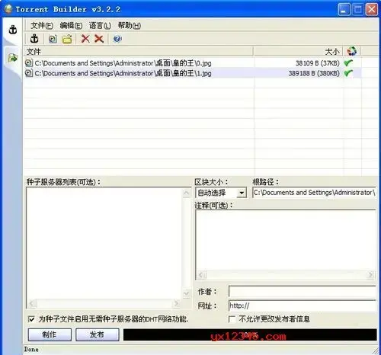Open the 语言(L) menu
The width and height of the screenshot is (381, 355).
tap(100, 26)
